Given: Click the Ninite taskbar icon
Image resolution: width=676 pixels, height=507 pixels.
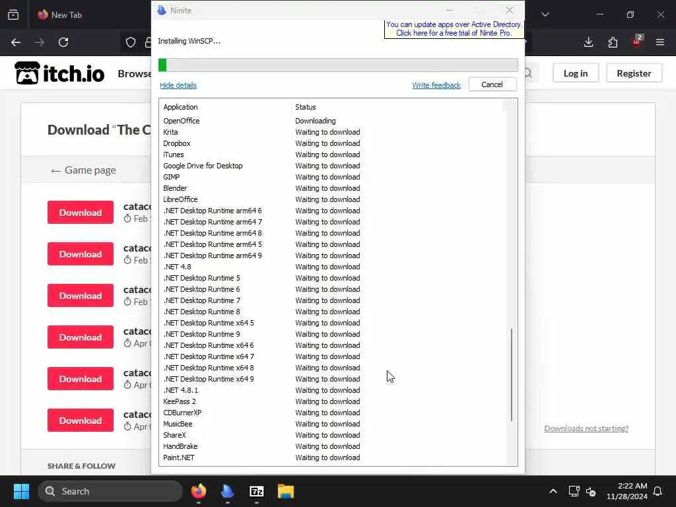Looking at the screenshot, I should [227, 491].
